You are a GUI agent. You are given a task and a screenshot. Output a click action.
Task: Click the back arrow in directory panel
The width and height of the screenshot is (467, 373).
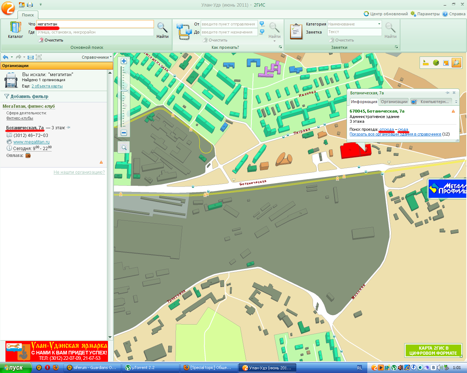point(5,57)
